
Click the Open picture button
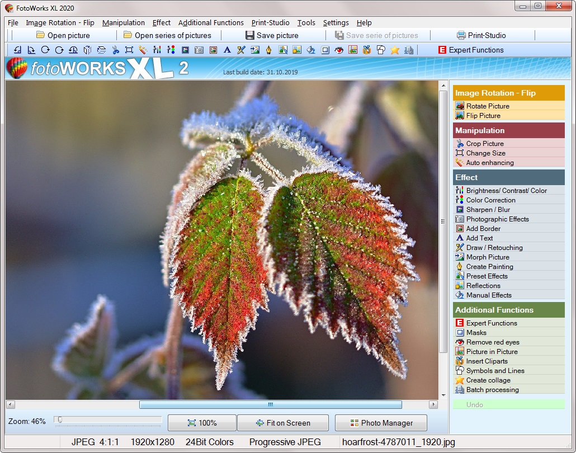[63, 35]
